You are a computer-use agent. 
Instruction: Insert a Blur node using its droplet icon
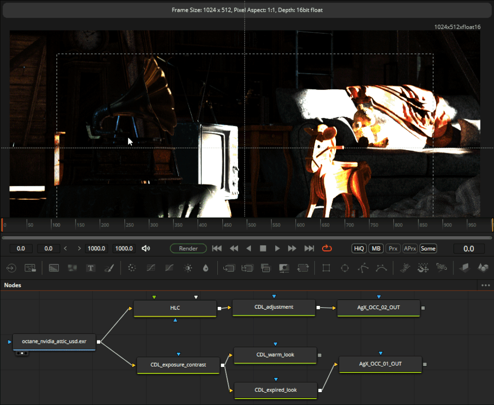click(x=206, y=268)
